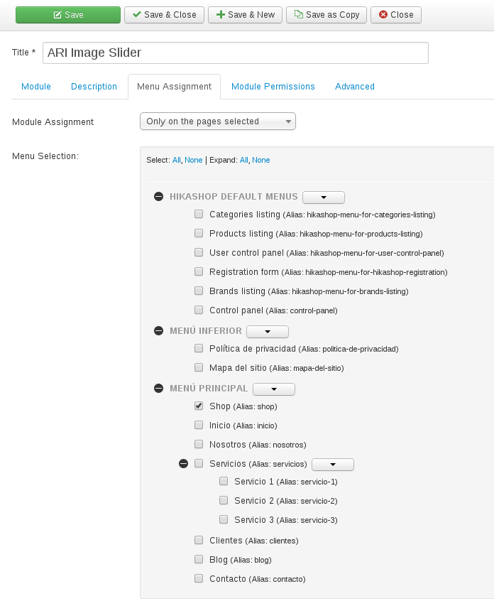
Task: Collapse the Menú Principal group
Action: pyautogui.click(x=159, y=389)
